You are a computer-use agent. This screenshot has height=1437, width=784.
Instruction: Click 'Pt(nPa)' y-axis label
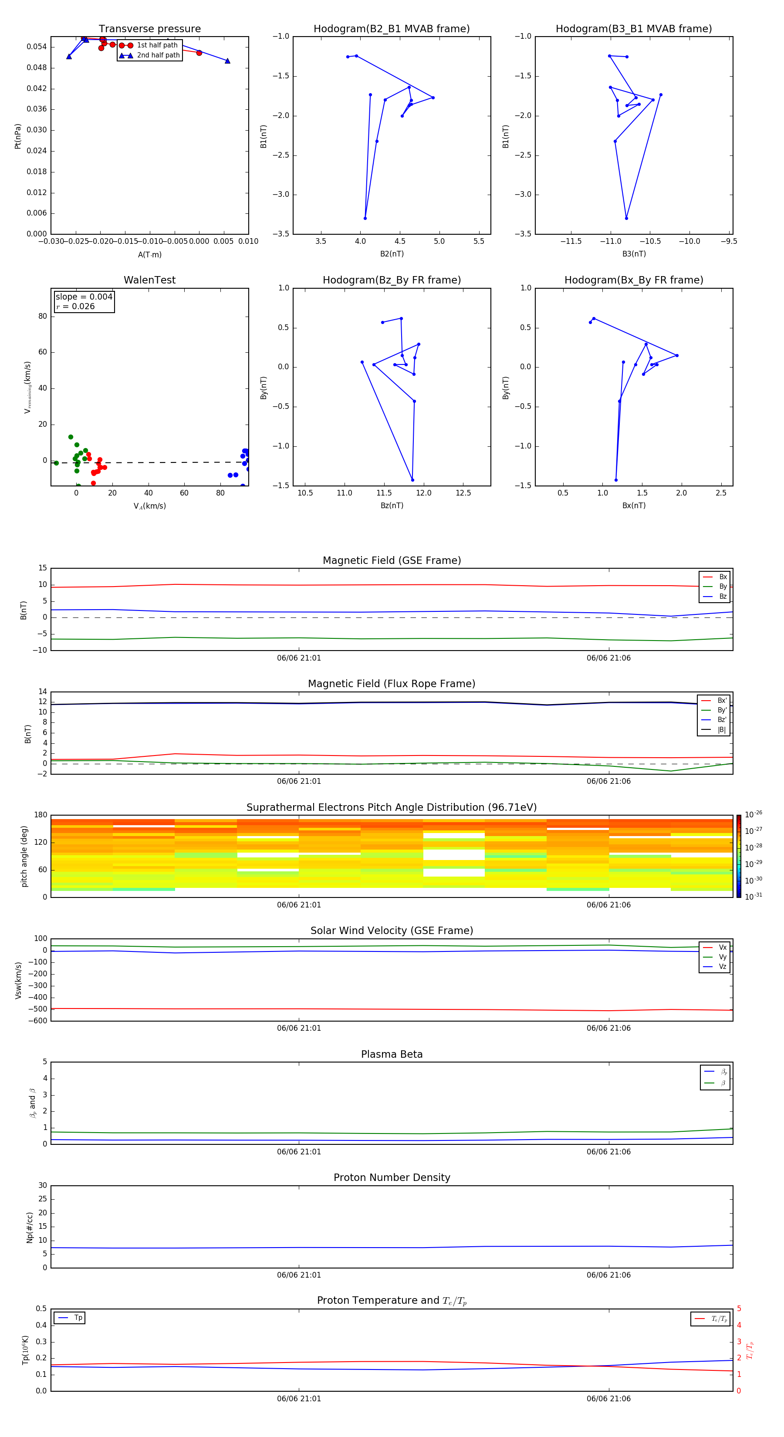17,135
